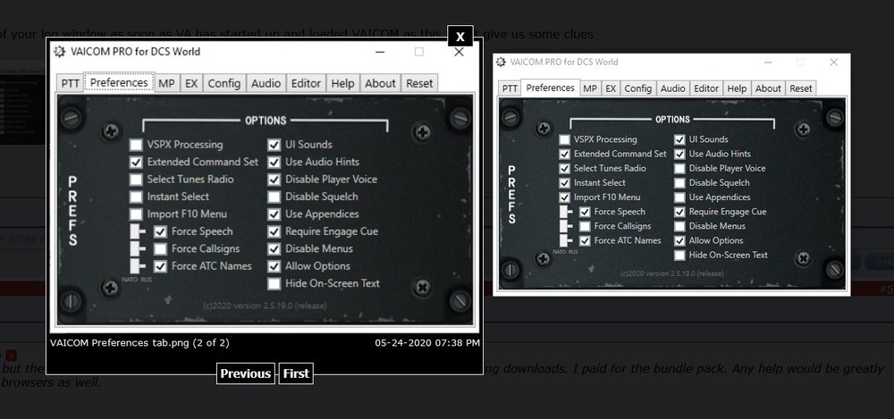Click the First image button
The image size is (894, 419).
pos(296,374)
